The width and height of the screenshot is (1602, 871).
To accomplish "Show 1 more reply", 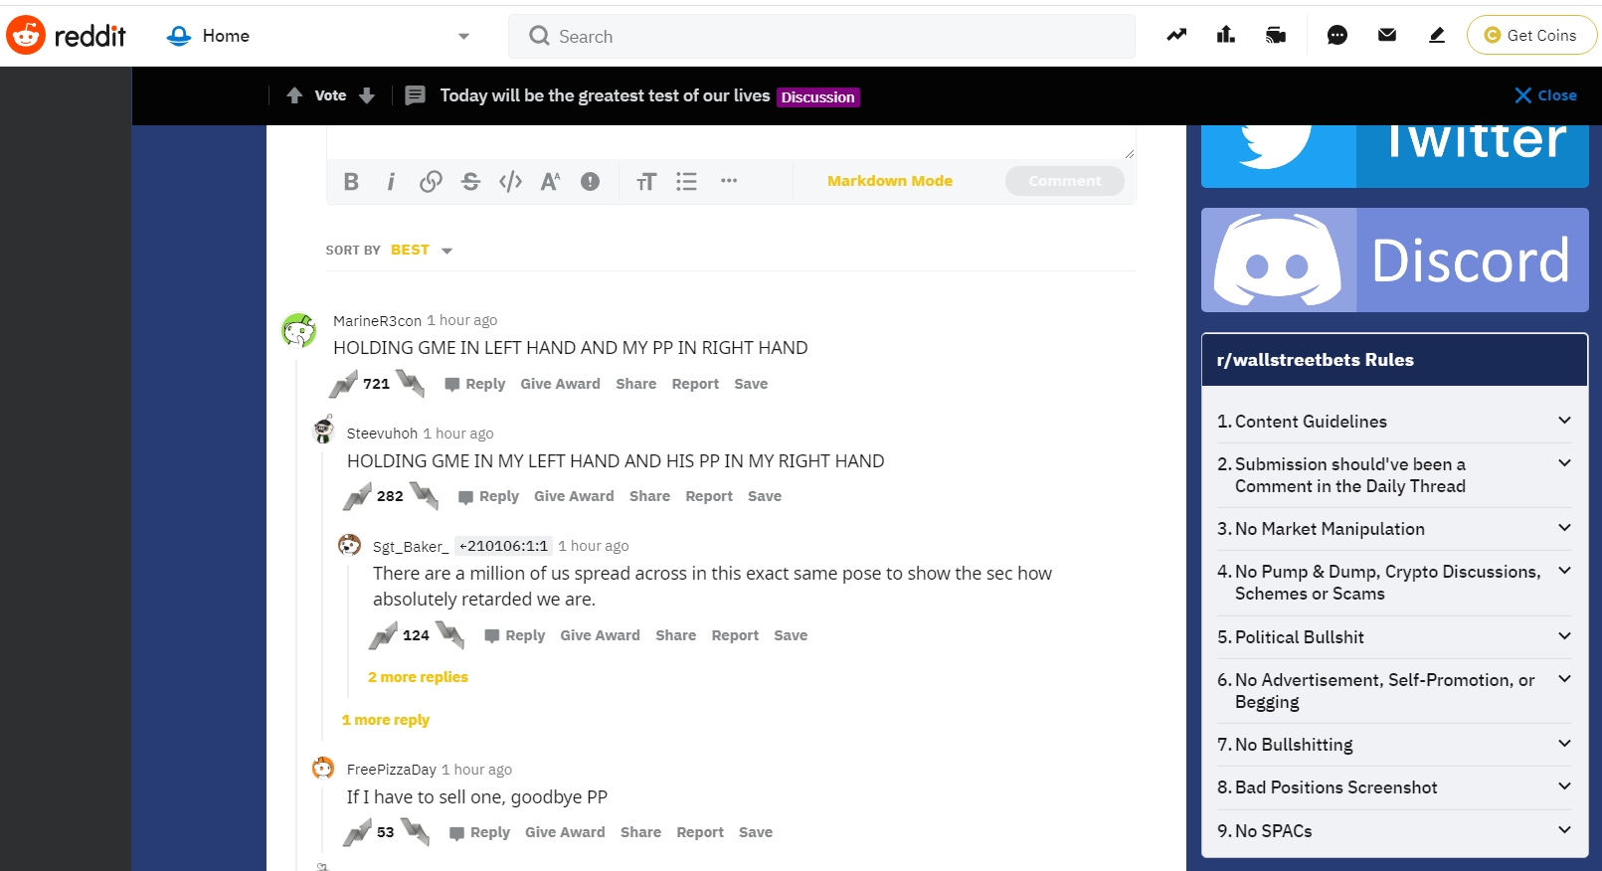I will (386, 720).
